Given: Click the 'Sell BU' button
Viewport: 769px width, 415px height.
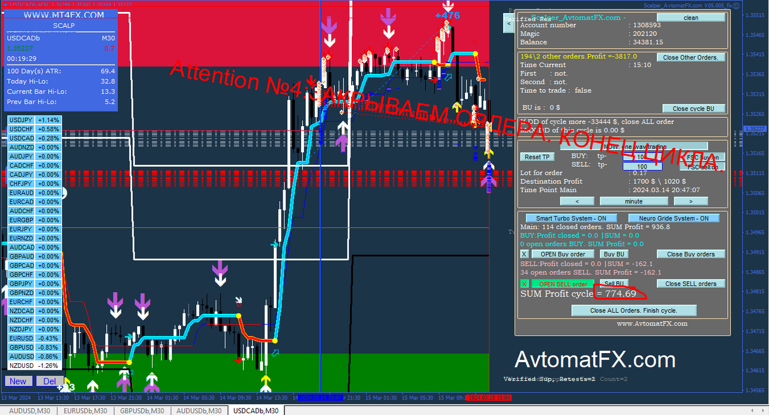Looking at the screenshot, I should pyautogui.click(x=613, y=284).
